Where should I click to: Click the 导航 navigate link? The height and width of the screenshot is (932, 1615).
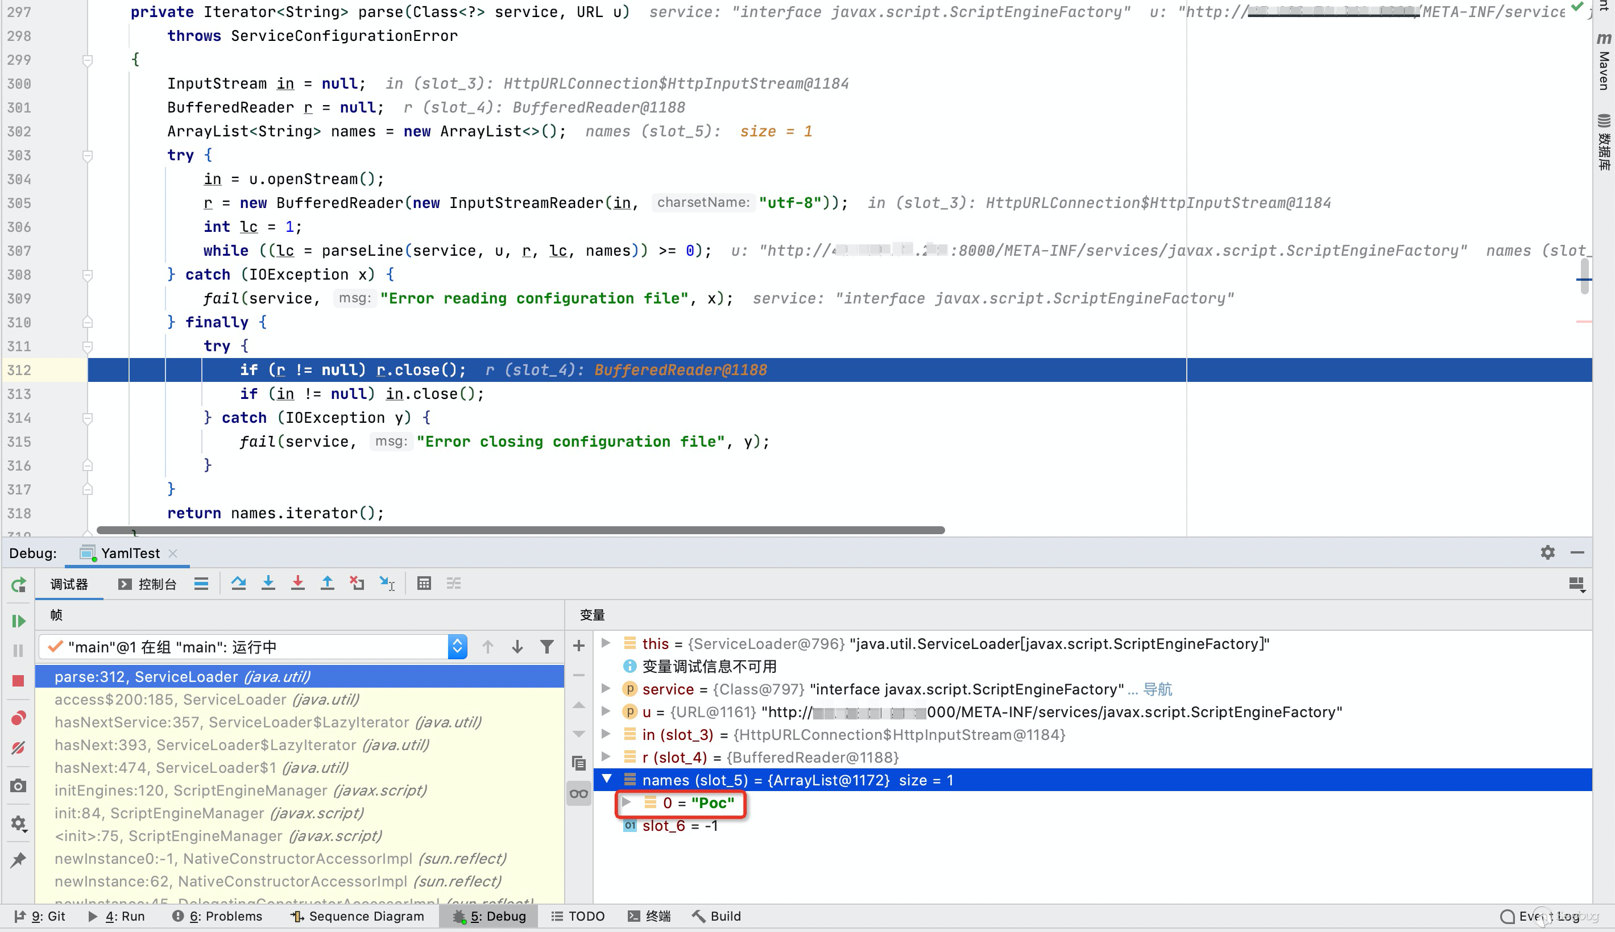point(1157,689)
